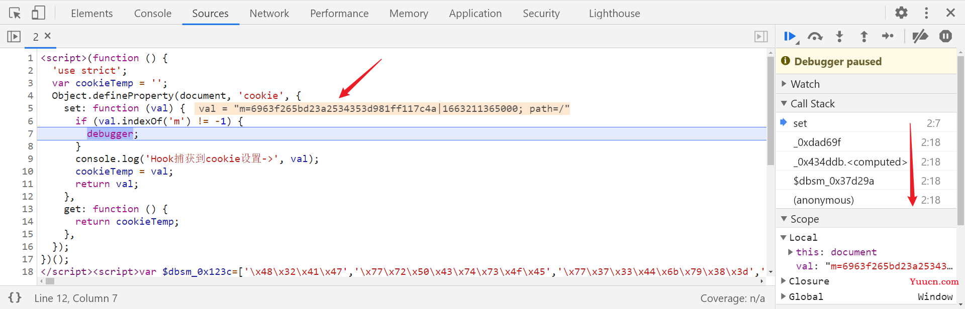Viewport: 965px width, 309px height.
Task: Expand the this: document entry
Action: pos(791,252)
